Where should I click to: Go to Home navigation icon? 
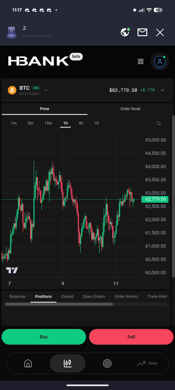coord(28,363)
